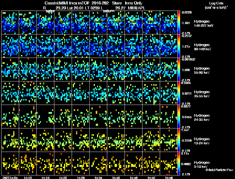Select the Hydrogen 5-13 keV row label

coord(202,165)
